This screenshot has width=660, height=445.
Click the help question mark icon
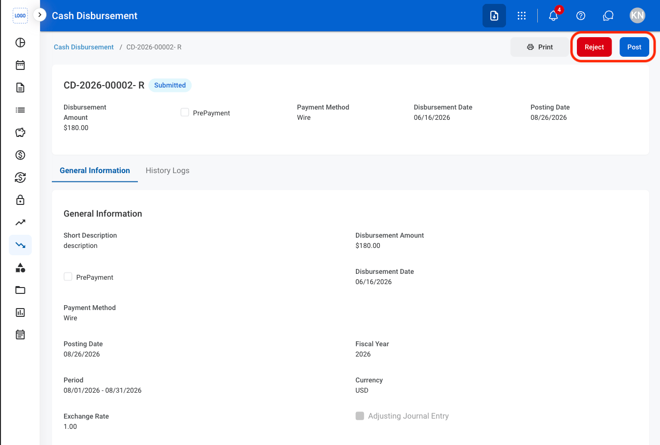tap(581, 16)
